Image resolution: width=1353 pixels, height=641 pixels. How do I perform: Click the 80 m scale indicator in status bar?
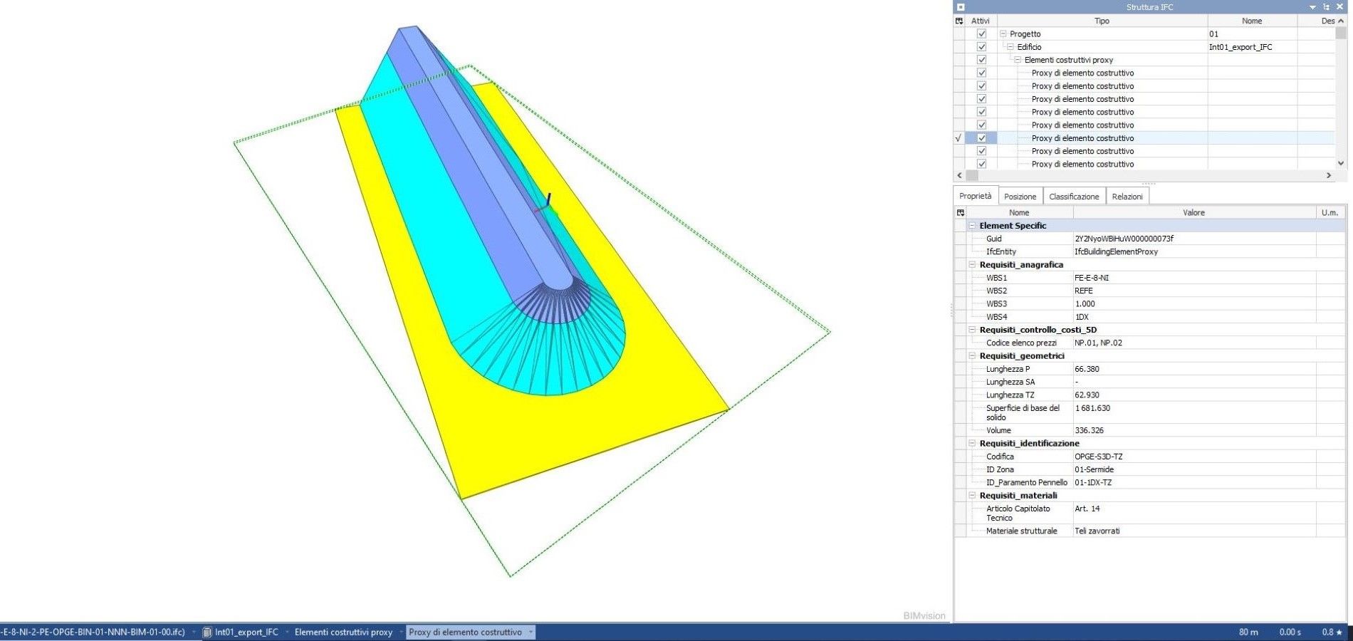(x=1248, y=632)
